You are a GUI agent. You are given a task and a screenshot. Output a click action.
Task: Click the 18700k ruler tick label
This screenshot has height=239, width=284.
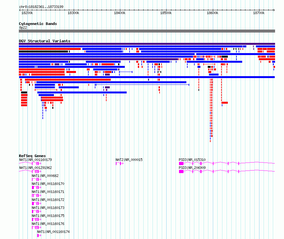point(259,13)
